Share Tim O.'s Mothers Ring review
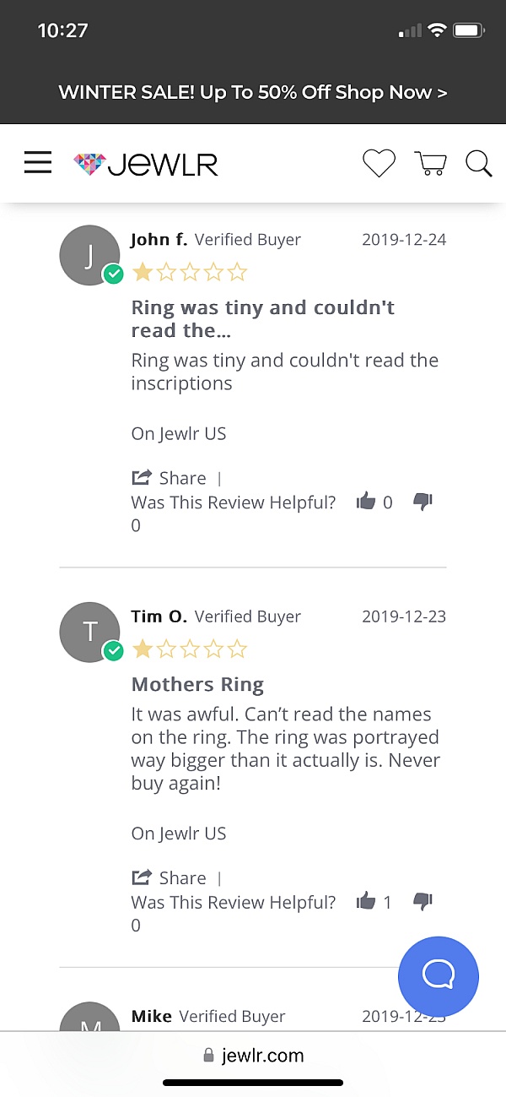Screen dimensions: 506x1097 click(x=170, y=877)
